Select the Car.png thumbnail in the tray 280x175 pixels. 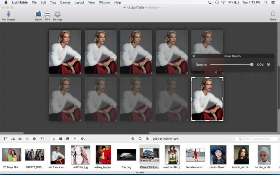point(126,155)
